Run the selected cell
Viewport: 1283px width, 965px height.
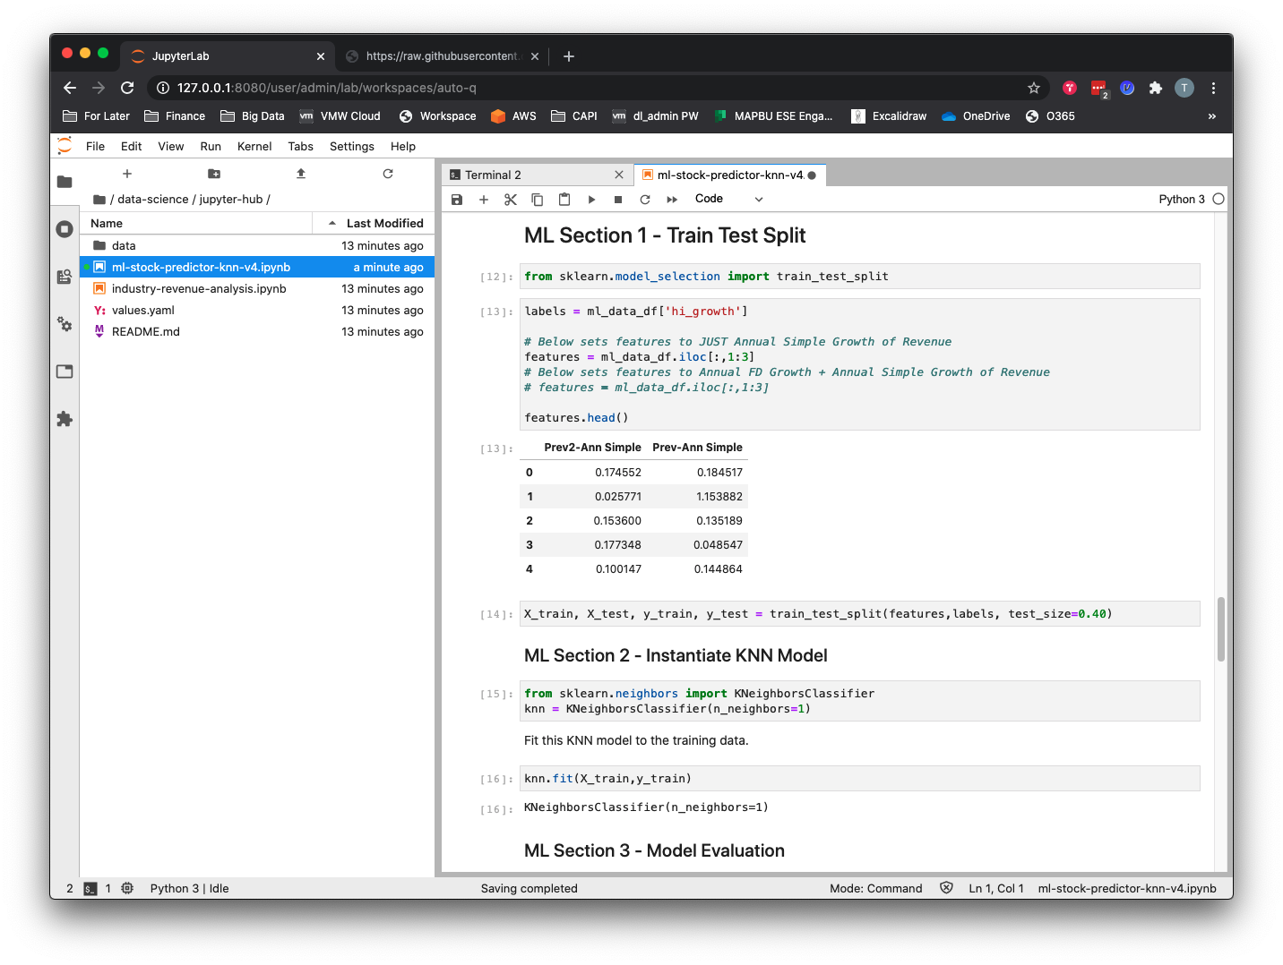coord(591,200)
